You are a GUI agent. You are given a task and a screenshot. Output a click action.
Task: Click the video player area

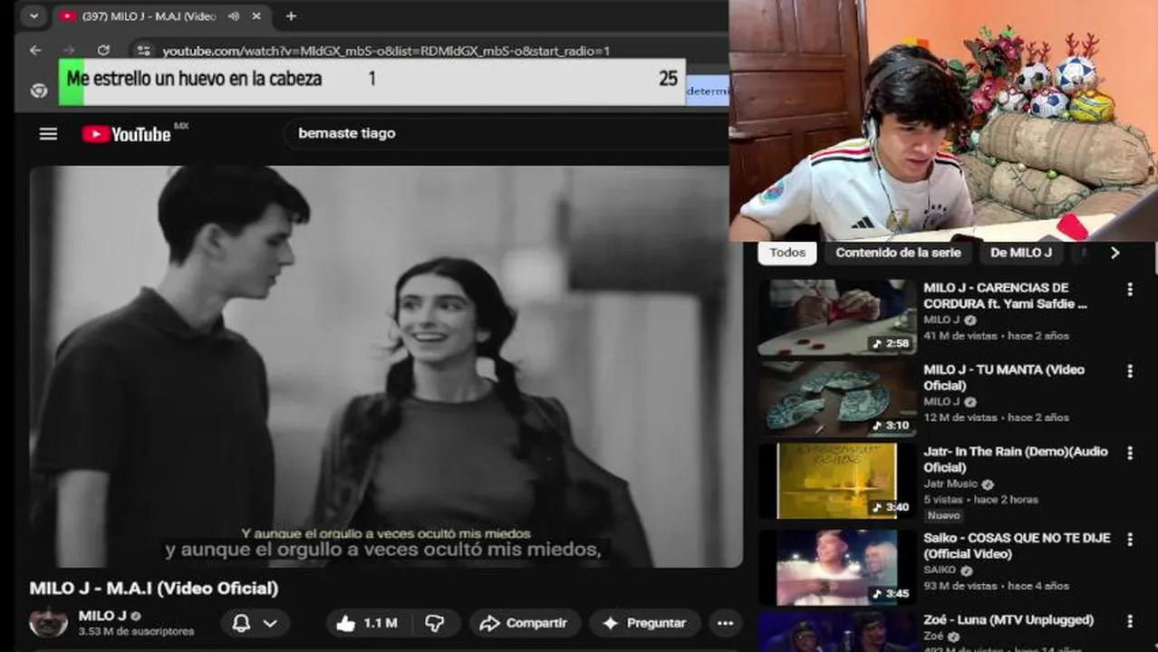coord(386,367)
